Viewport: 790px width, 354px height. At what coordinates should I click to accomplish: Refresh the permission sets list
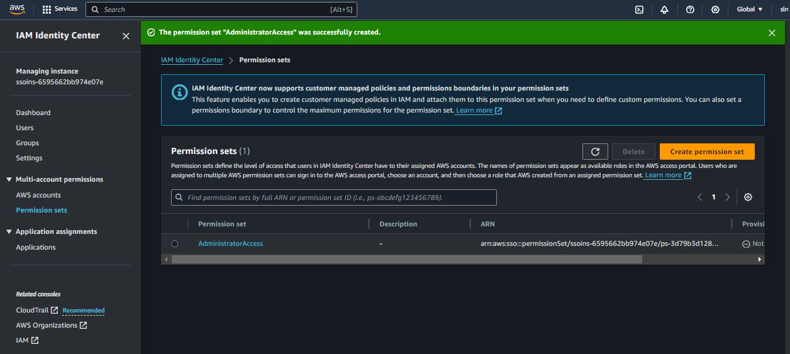(x=595, y=152)
